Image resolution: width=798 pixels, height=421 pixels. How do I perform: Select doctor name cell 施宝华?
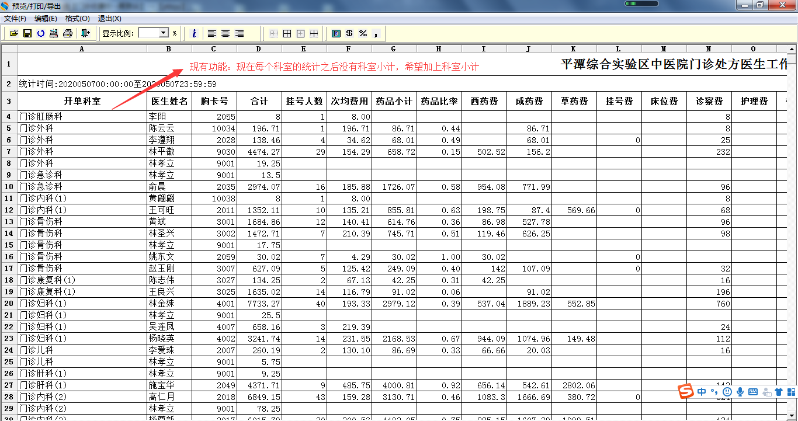click(169, 385)
